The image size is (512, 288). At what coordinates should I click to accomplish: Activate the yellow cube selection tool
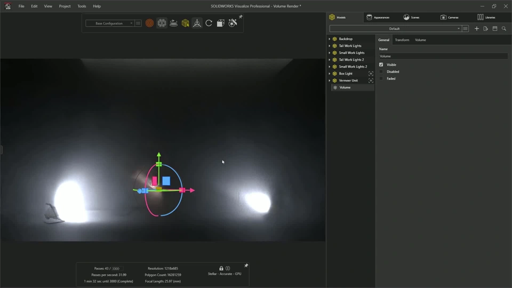185,23
